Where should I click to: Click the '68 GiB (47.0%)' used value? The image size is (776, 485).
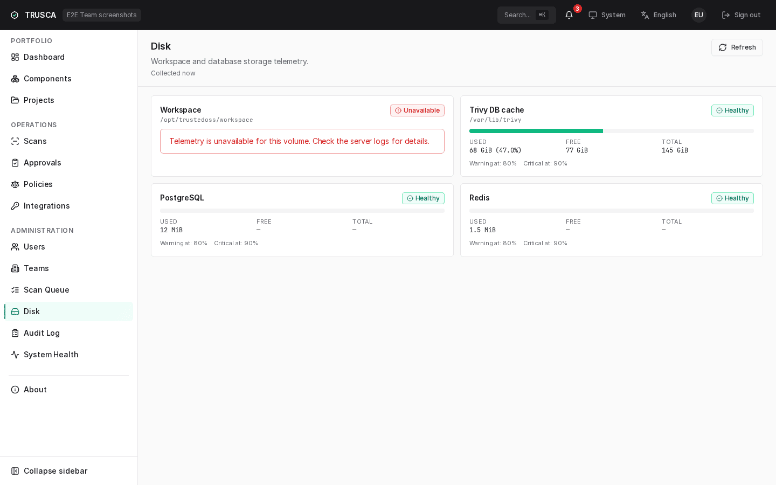(495, 150)
